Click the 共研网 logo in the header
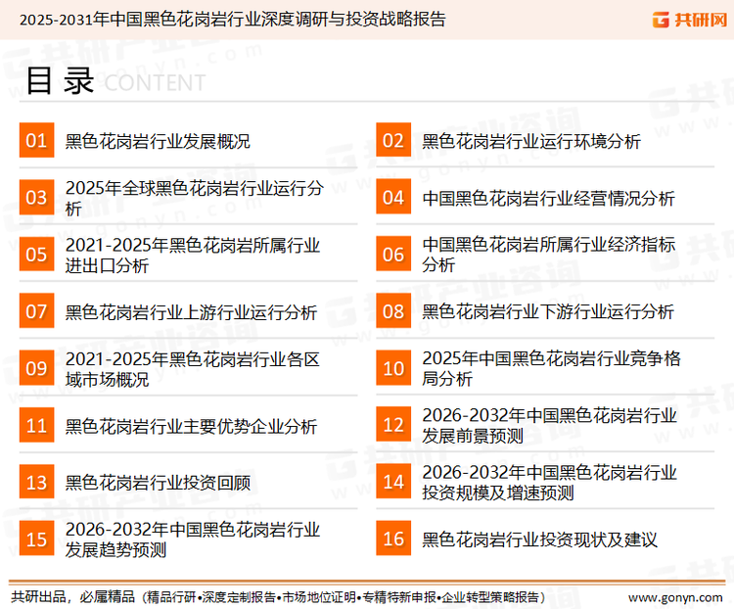The height and width of the screenshot is (609, 734). [x=690, y=20]
